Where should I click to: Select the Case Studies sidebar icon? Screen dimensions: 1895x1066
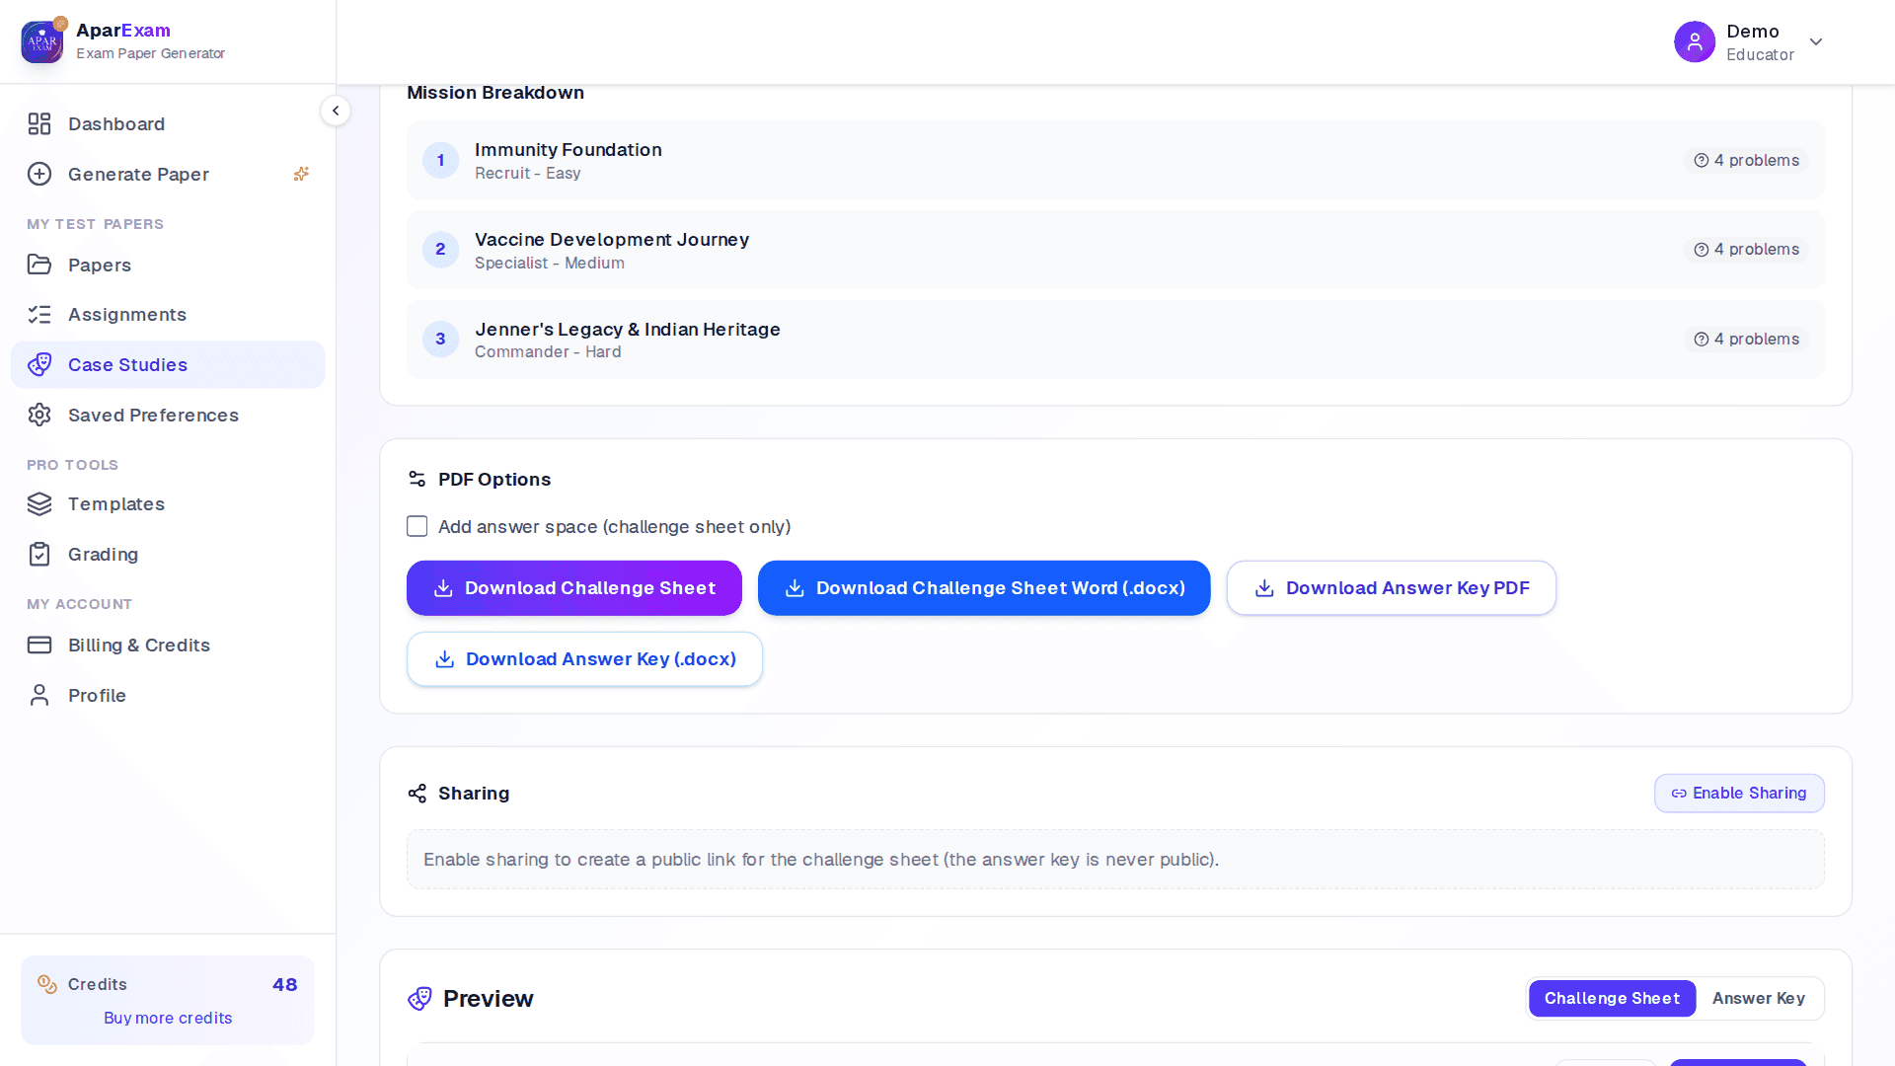click(x=39, y=365)
